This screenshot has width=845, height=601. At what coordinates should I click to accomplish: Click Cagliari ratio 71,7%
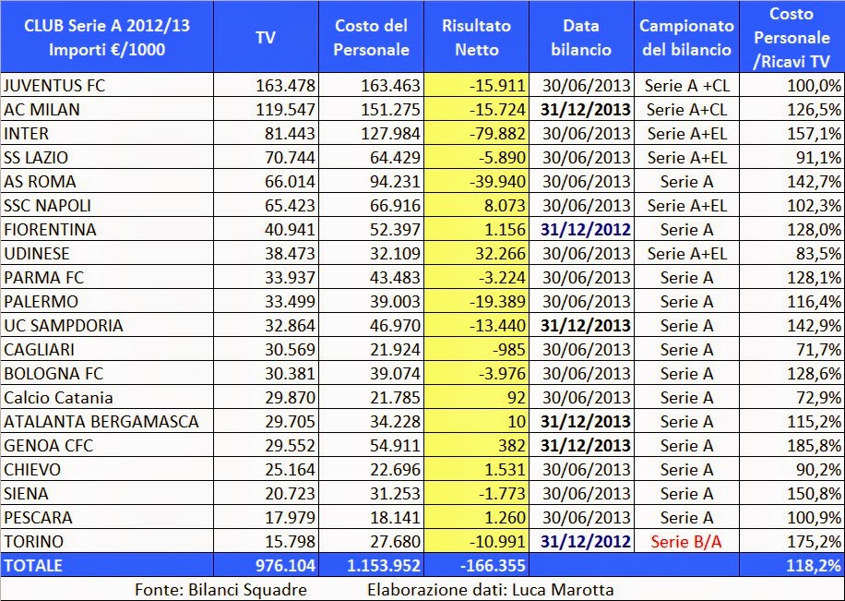click(819, 350)
